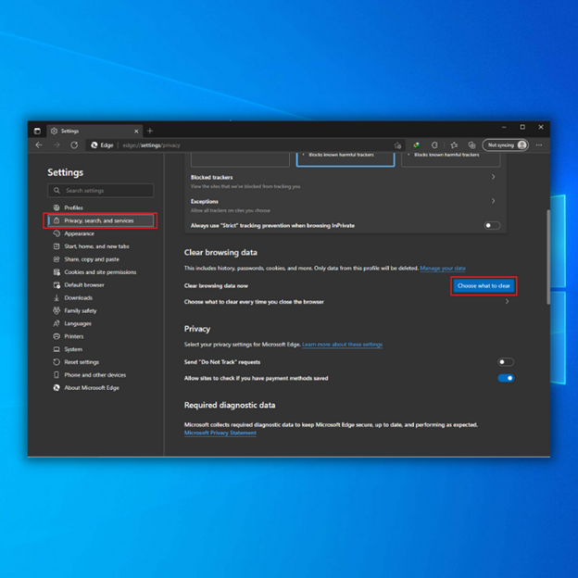Open the extensions puzzle icon
The width and height of the screenshot is (578, 578).
(x=434, y=145)
